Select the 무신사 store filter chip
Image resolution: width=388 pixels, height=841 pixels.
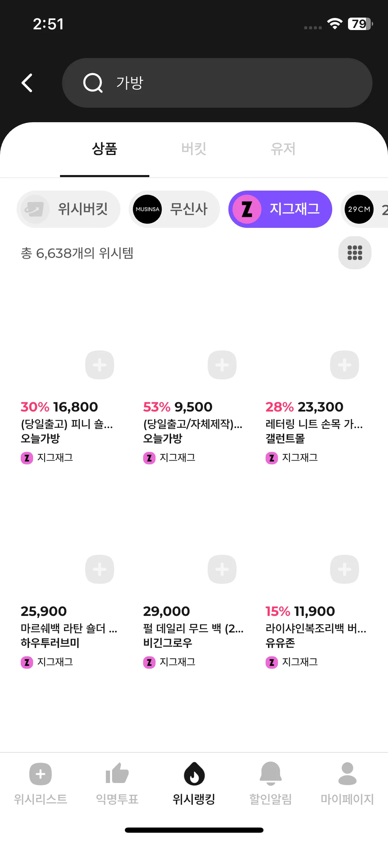click(x=174, y=209)
